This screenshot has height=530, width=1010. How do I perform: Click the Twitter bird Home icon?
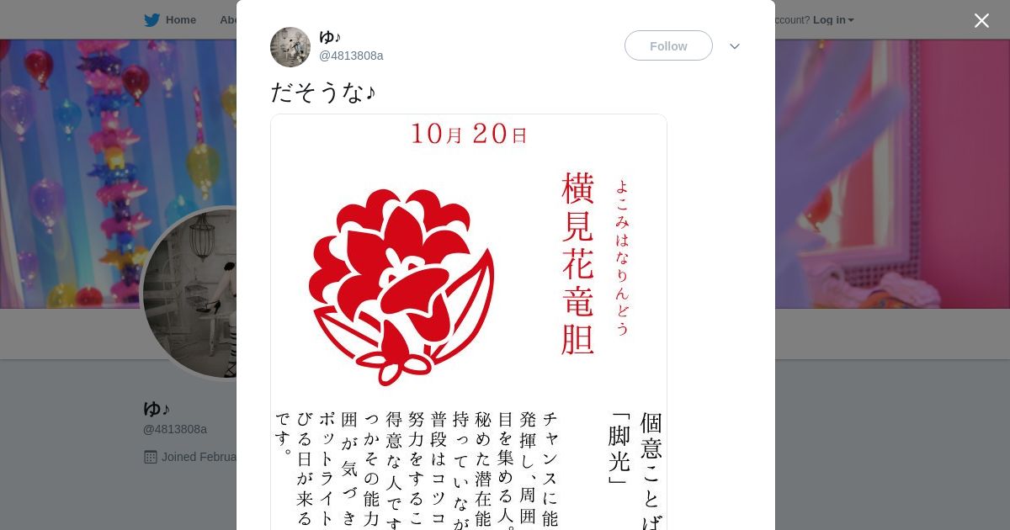pos(151,20)
